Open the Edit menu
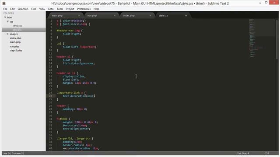Image resolution: width=280 pixels, height=157 pixels. pos(12,9)
